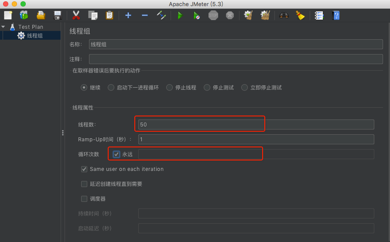Click the Clear All double broom icon
390x242 pixels.
(265, 15)
